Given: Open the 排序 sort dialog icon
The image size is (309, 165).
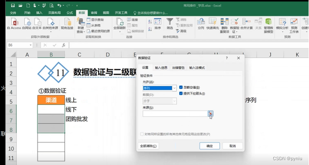Looking at the screenshot, I should [158, 24].
